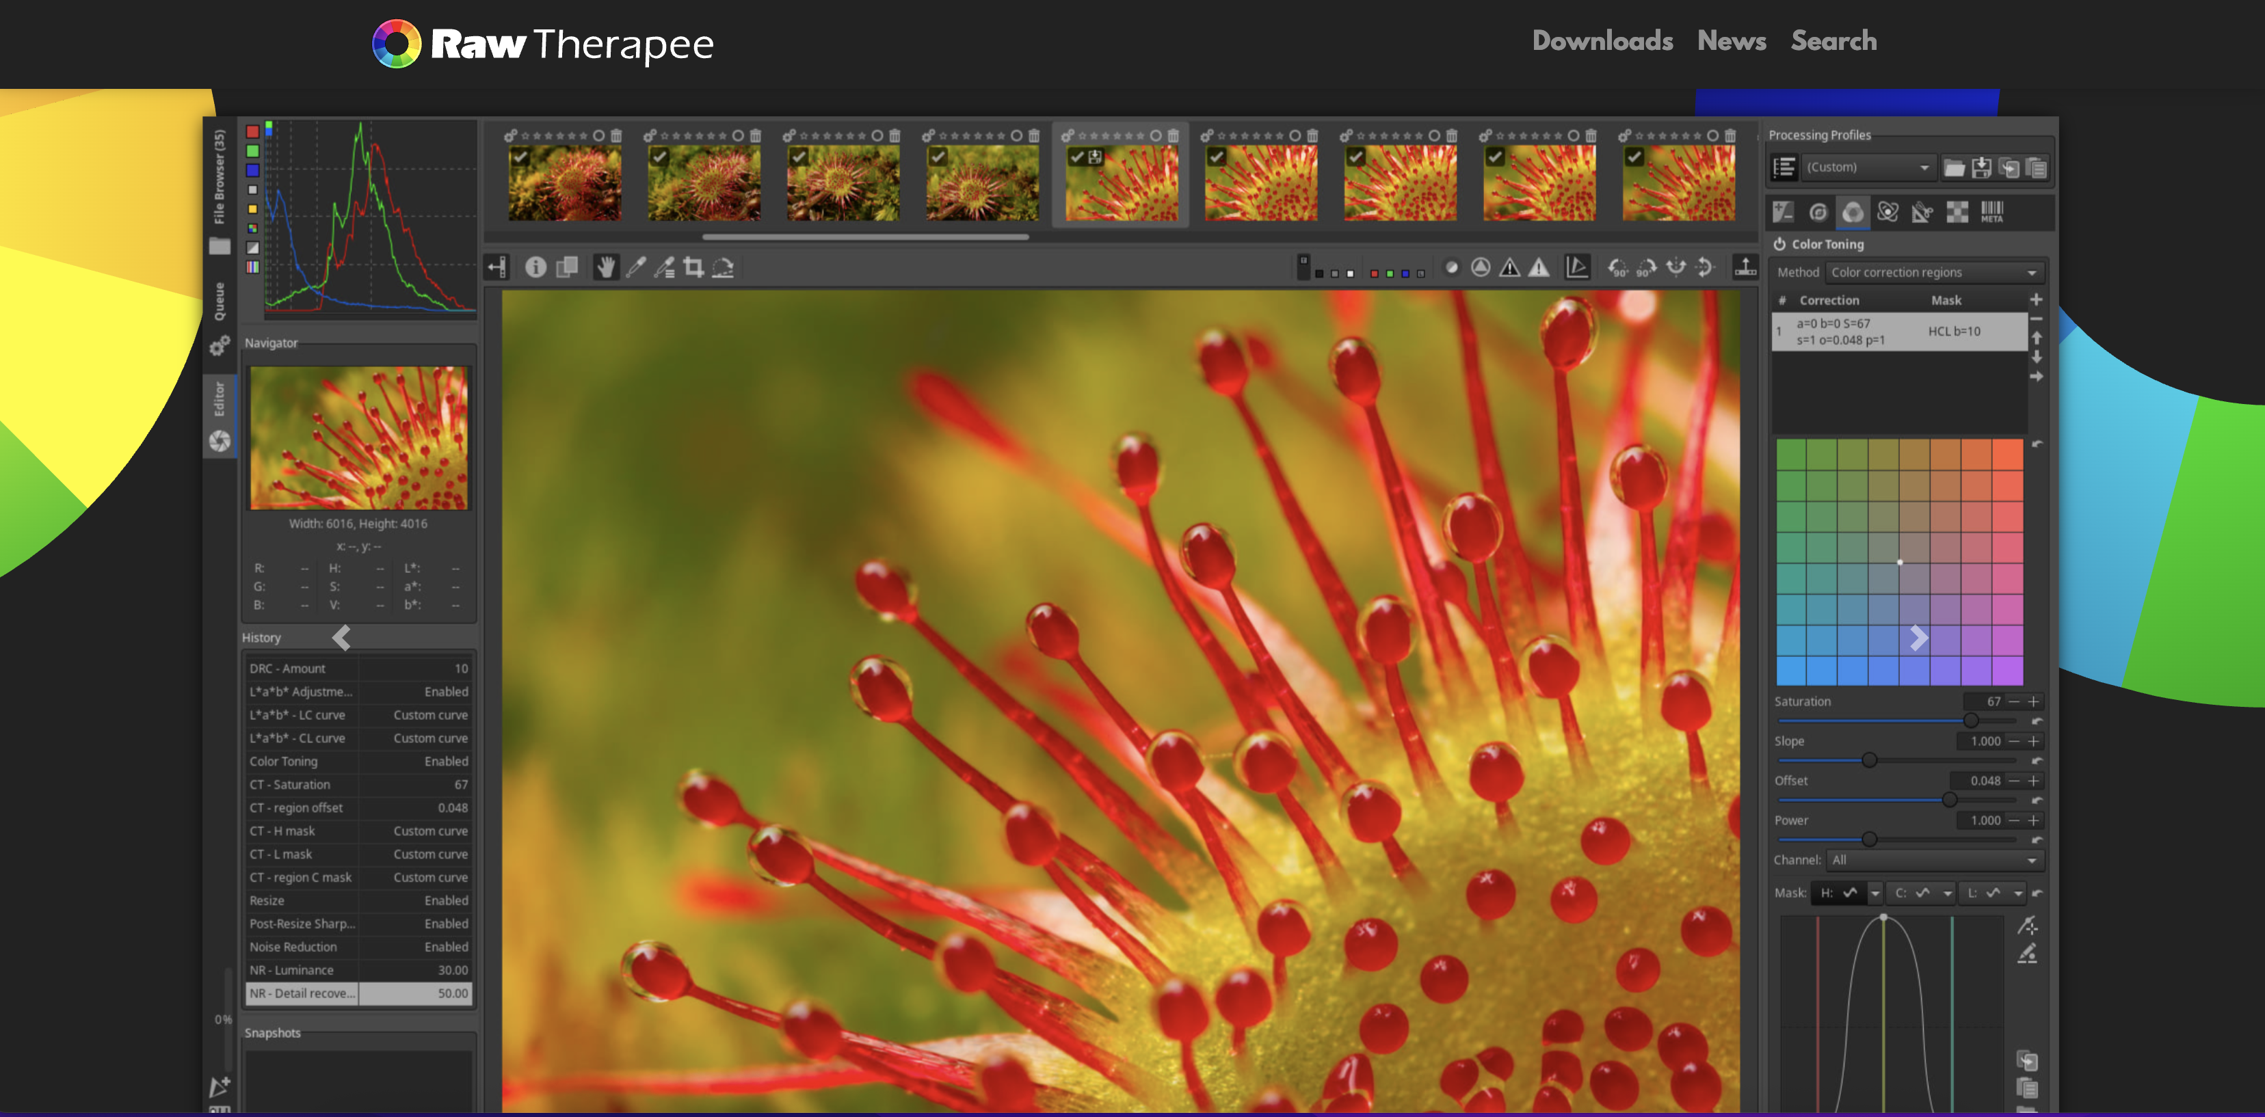
Task: Click the image info icon
Action: 535,267
